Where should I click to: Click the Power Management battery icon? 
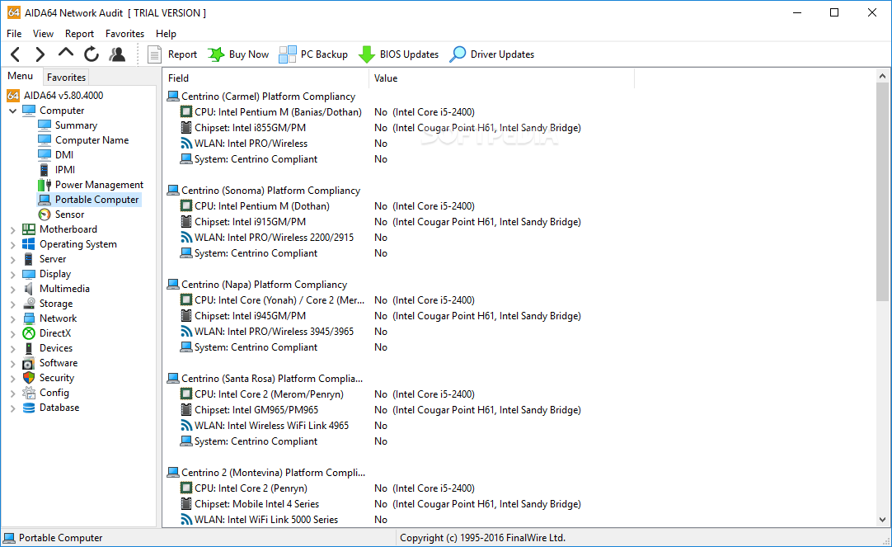45,185
